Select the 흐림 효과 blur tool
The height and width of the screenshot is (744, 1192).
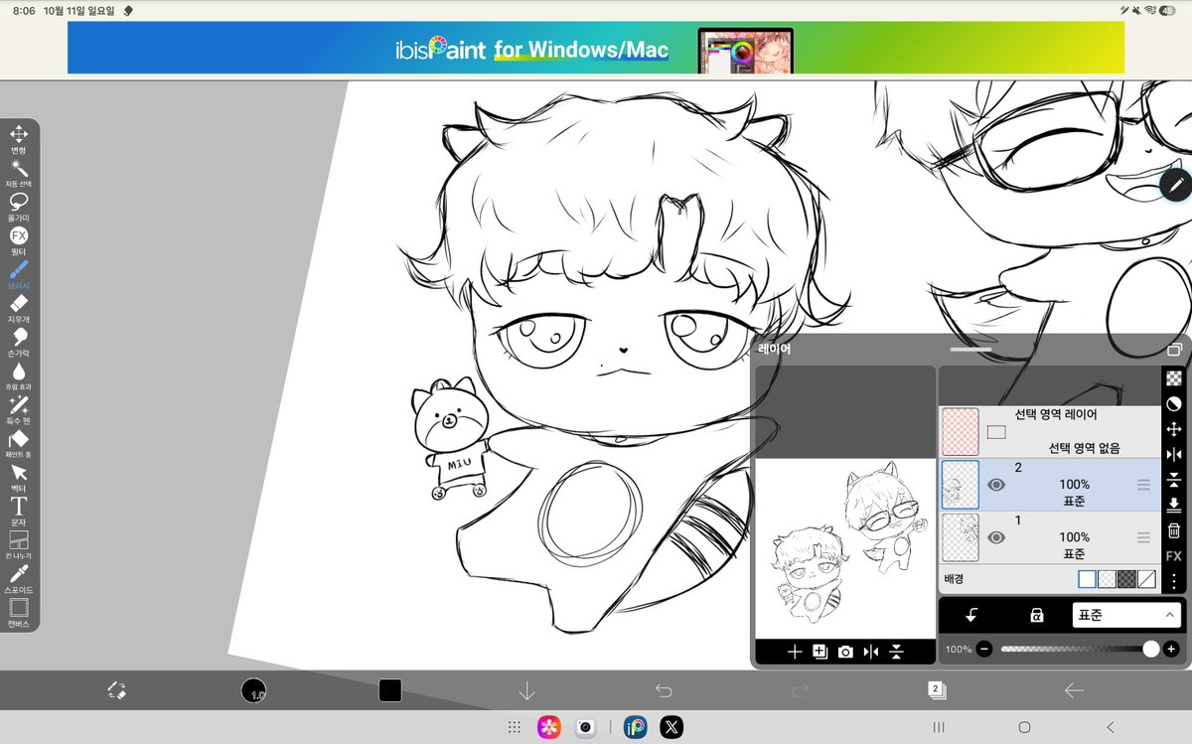19,374
